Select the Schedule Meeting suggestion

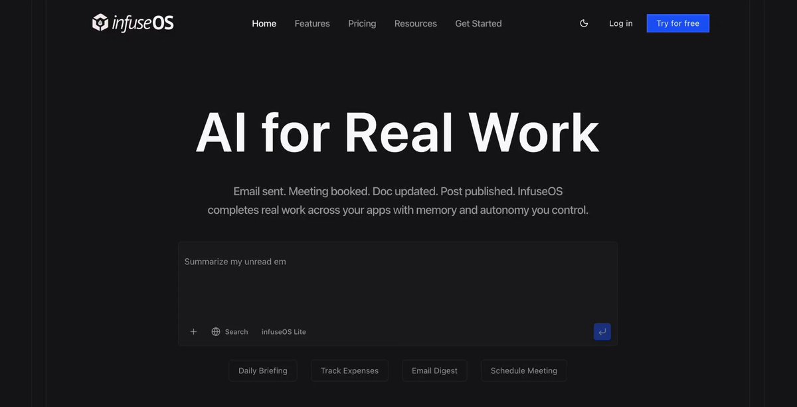[524, 370]
